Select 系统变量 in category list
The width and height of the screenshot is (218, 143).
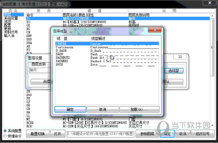click(11, 18)
